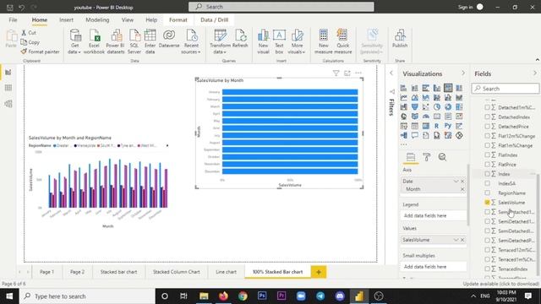
Task: Open the Report view in left sidebar
Action: [8, 73]
